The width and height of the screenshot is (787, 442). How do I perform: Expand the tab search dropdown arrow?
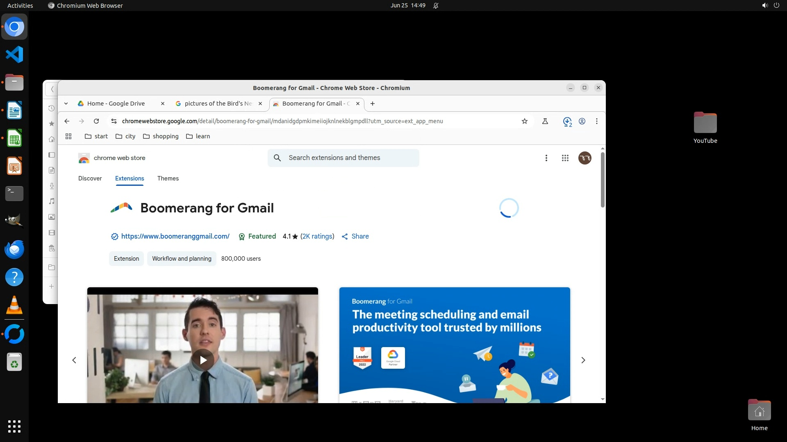pyautogui.click(x=66, y=104)
